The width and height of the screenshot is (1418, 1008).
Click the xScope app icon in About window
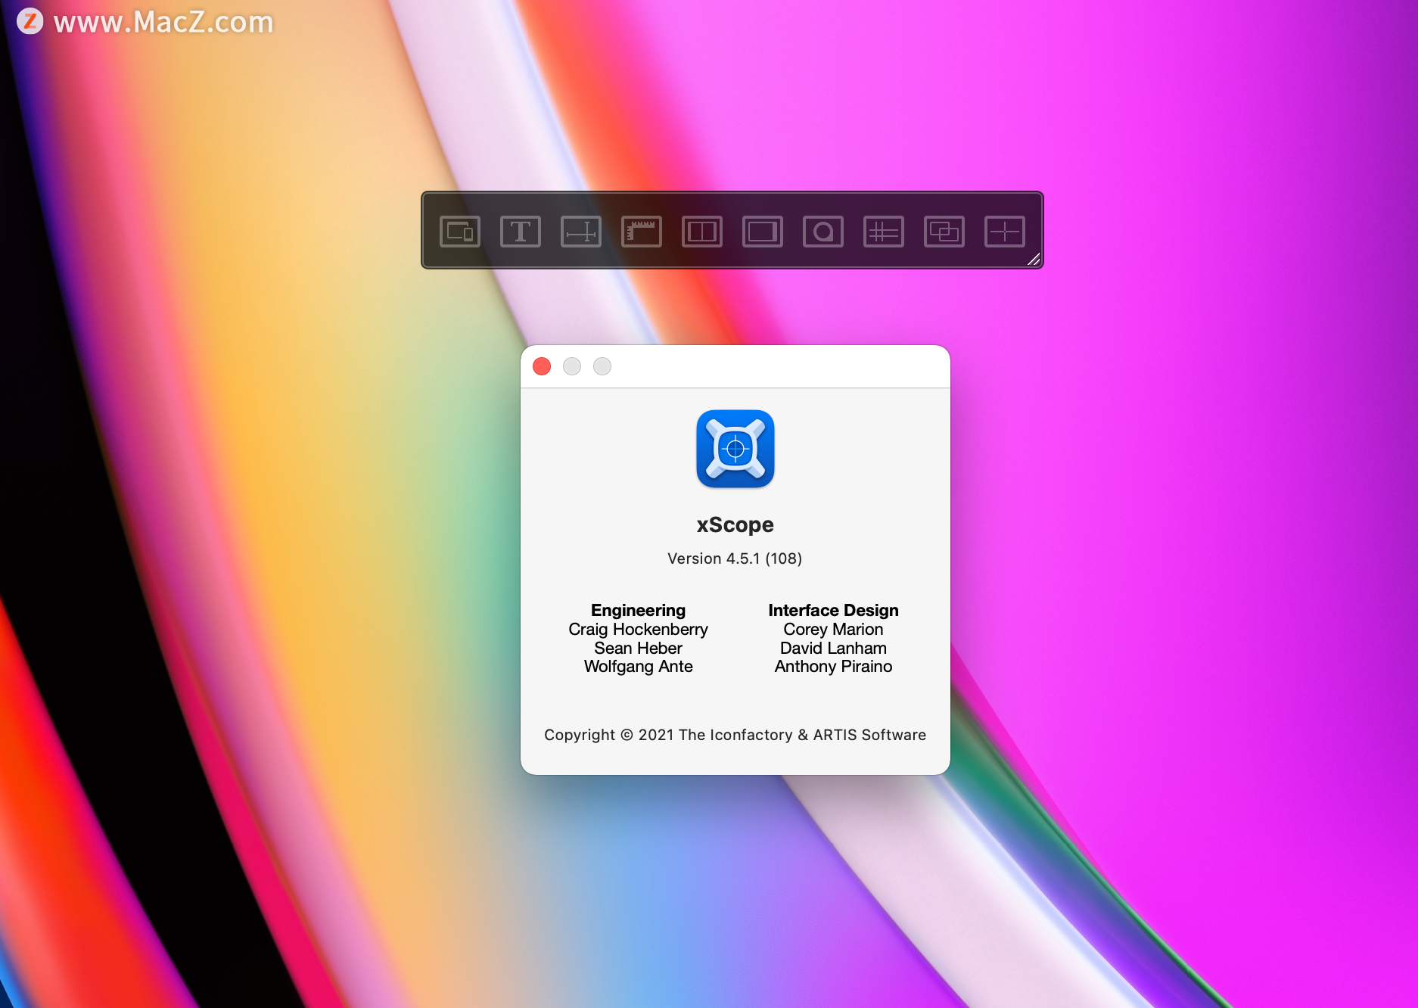735,449
